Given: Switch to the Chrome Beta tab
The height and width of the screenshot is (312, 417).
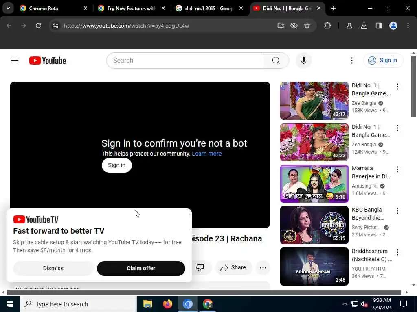Looking at the screenshot, I should 53,8.
